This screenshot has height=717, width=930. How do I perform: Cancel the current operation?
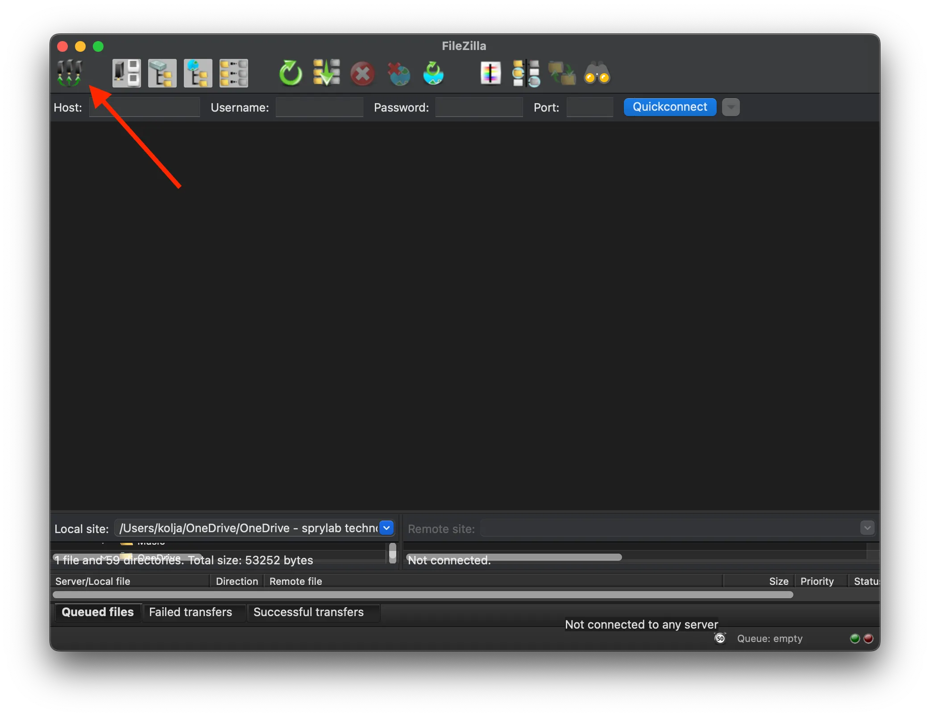362,74
